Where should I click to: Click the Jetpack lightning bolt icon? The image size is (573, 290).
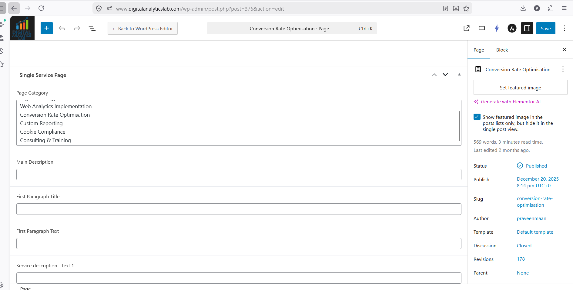click(x=497, y=28)
